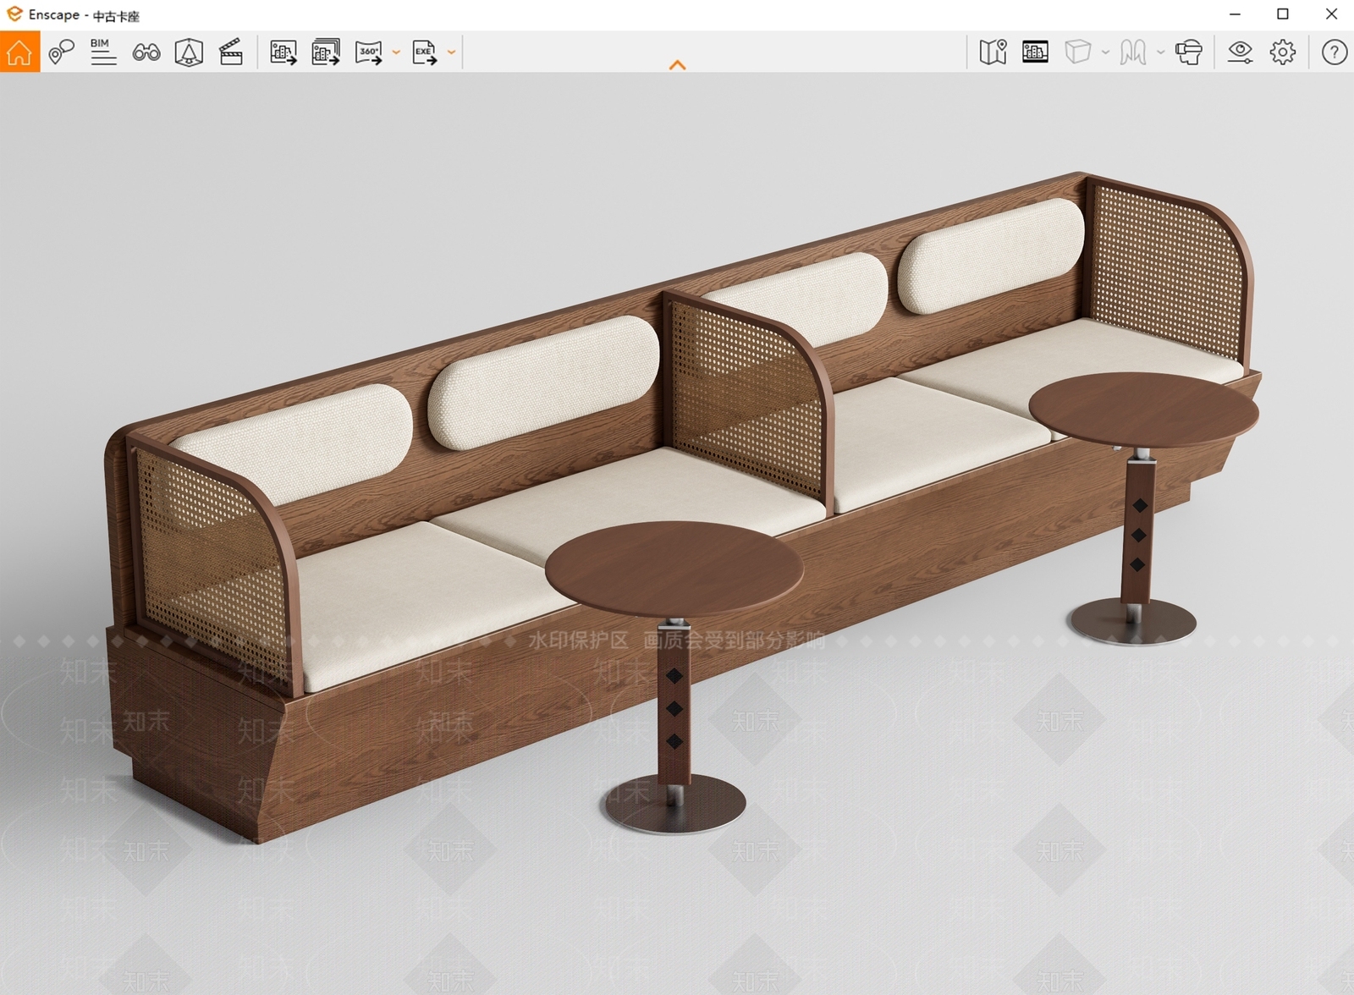This screenshot has height=995, width=1354.
Task: Expand the twin-buildings icon's dropdown arrow
Action: pos(1160,52)
